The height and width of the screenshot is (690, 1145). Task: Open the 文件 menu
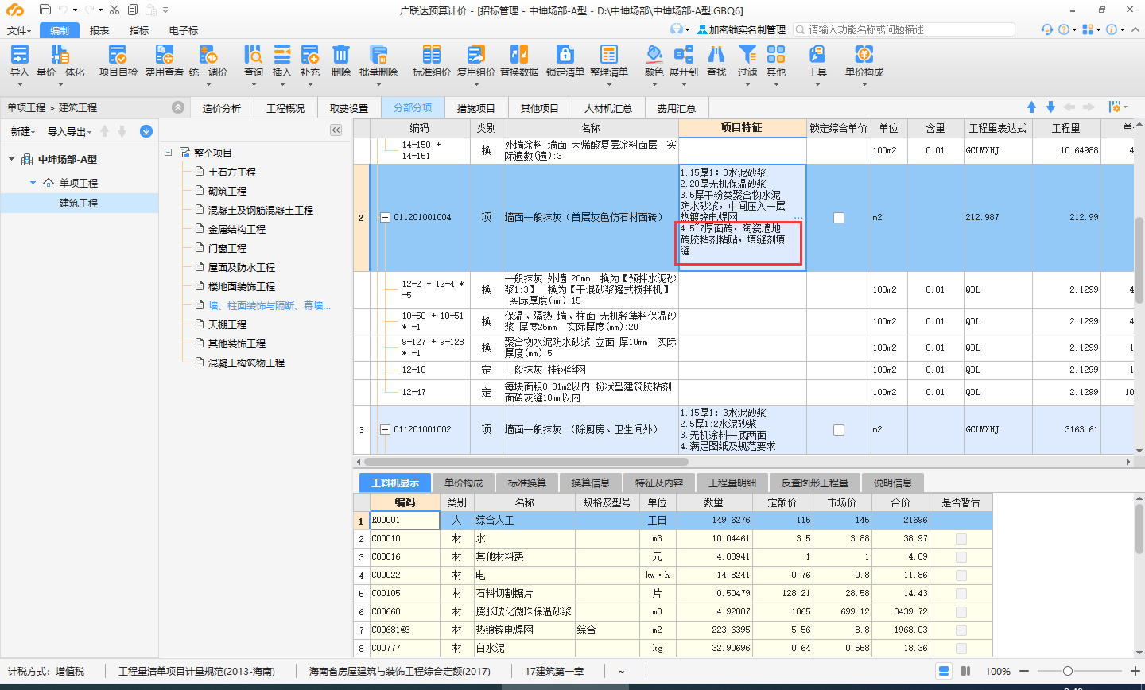19,30
